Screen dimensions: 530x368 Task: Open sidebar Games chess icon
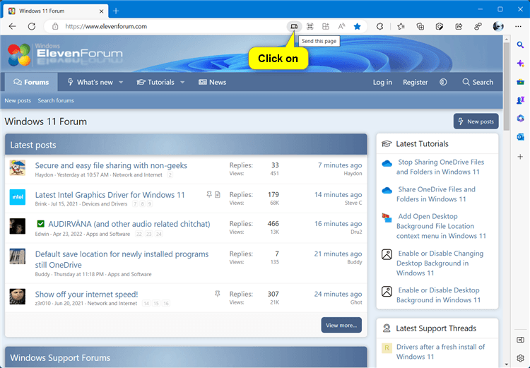pyautogui.click(x=520, y=100)
